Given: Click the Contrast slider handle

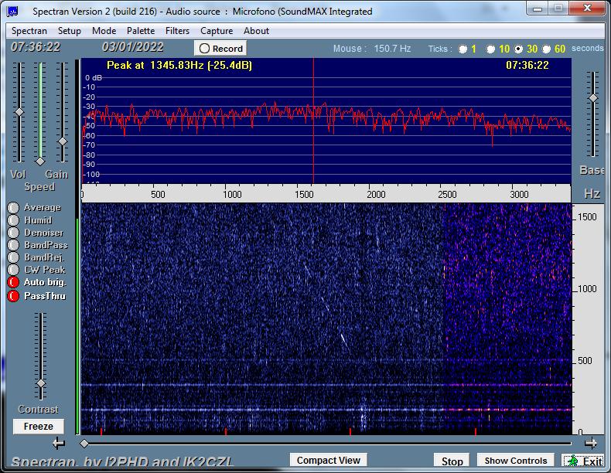Looking at the screenshot, I should (40, 384).
